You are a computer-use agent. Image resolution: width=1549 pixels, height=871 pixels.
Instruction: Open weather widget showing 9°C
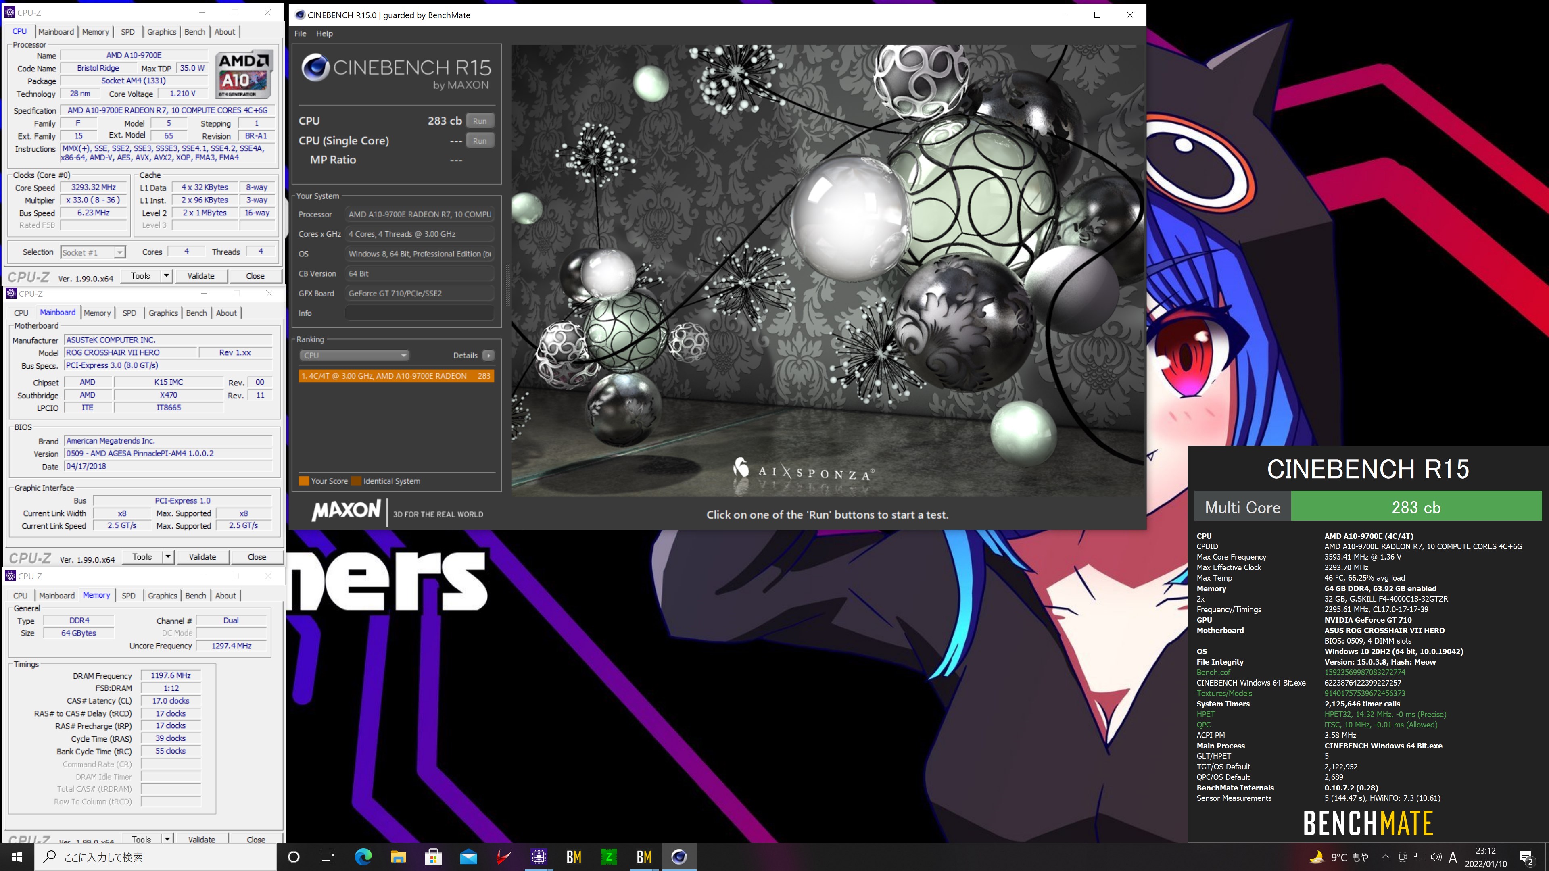pyautogui.click(x=1338, y=856)
